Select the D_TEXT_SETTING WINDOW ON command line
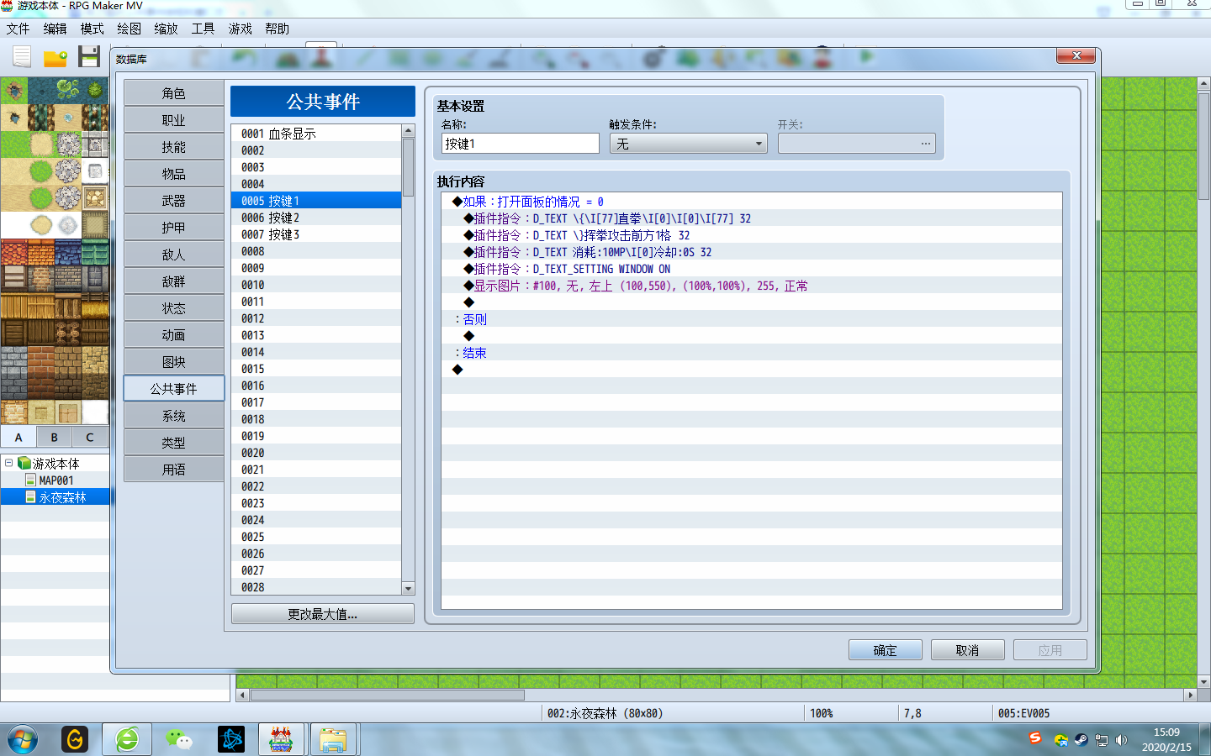This screenshot has width=1211, height=756. (x=752, y=269)
